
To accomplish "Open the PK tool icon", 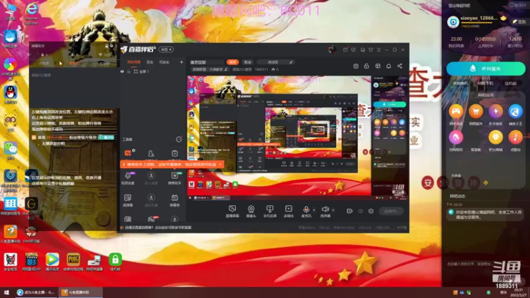I will pyautogui.click(x=151, y=219).
